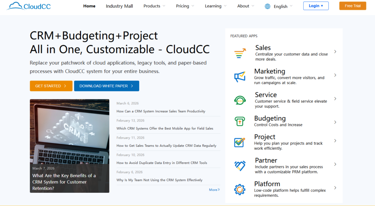Click the Partner handshake icon
The height and width of the screenshot is (206, 375).
pos(240,166)
